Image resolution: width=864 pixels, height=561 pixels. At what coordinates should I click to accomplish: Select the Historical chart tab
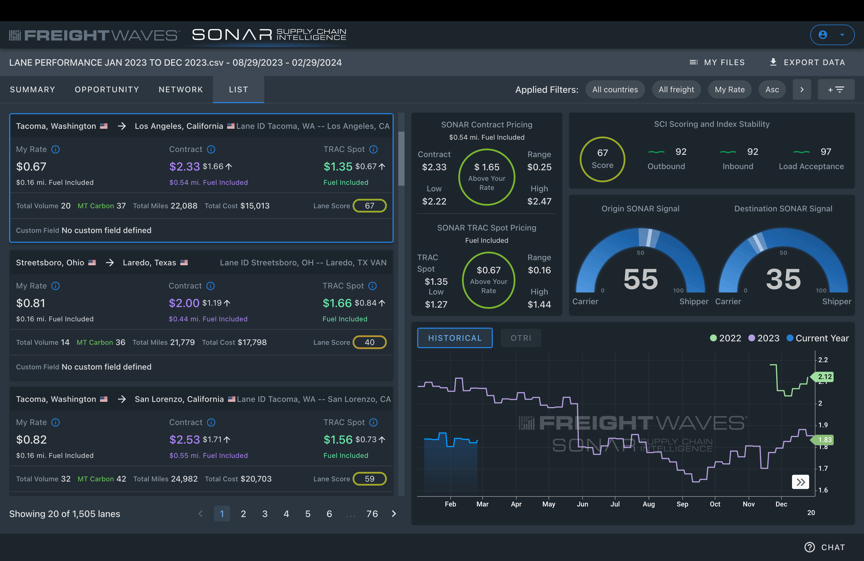click(x=455, y=338)
